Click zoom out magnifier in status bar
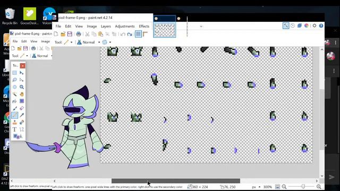The width and height of the screenshot is (340, 191). coord(284,187)
